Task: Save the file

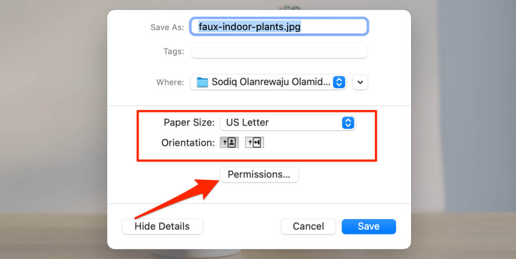Action: click(368, 226)
